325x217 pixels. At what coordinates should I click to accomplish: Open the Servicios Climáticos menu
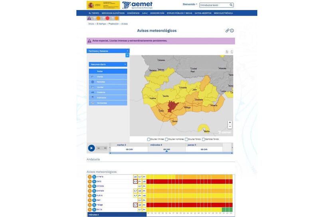tap(113, 13)
